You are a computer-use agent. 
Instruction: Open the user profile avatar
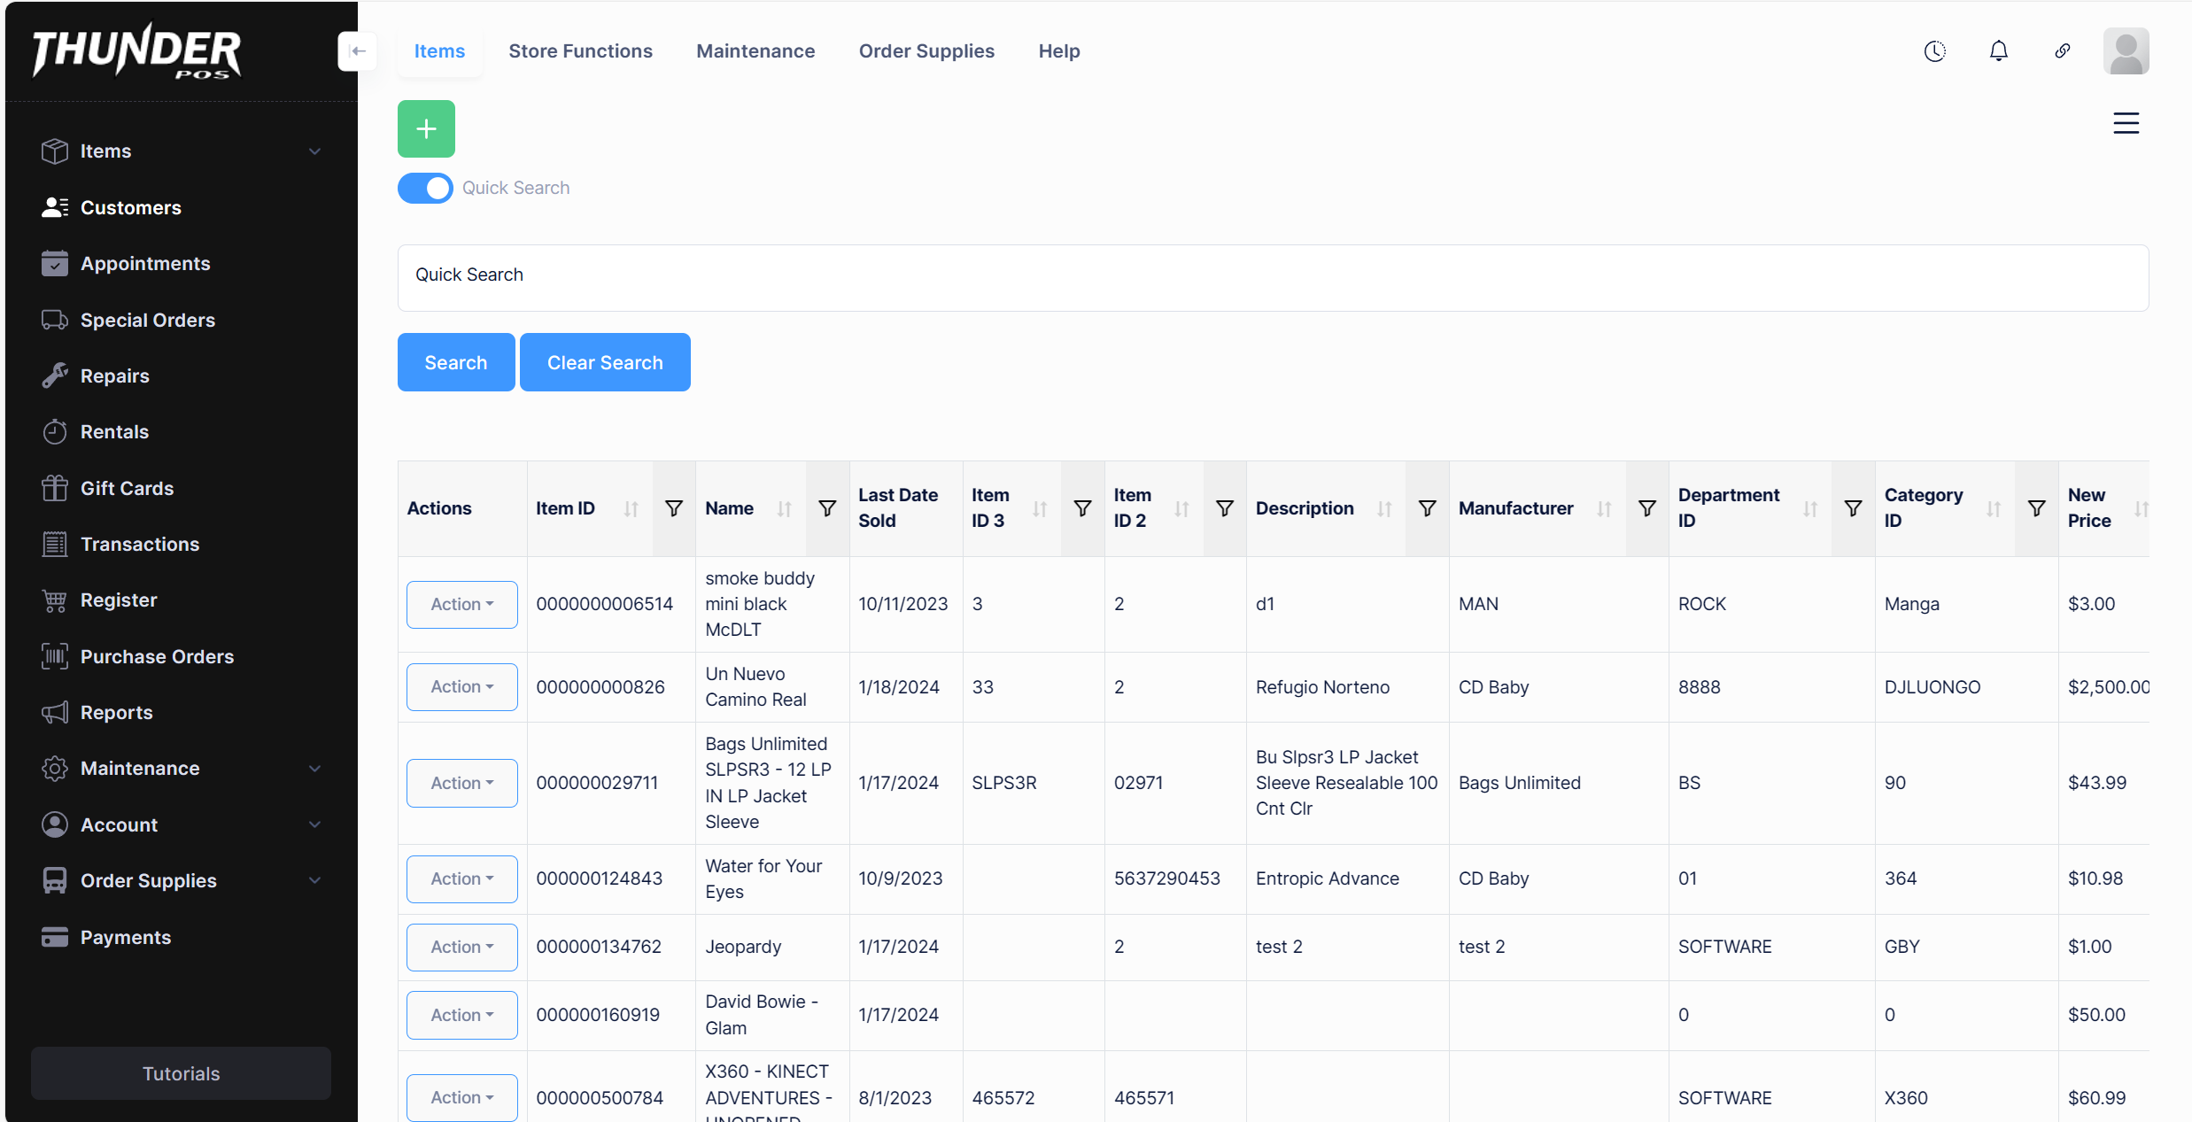(x=2126, y=51)
